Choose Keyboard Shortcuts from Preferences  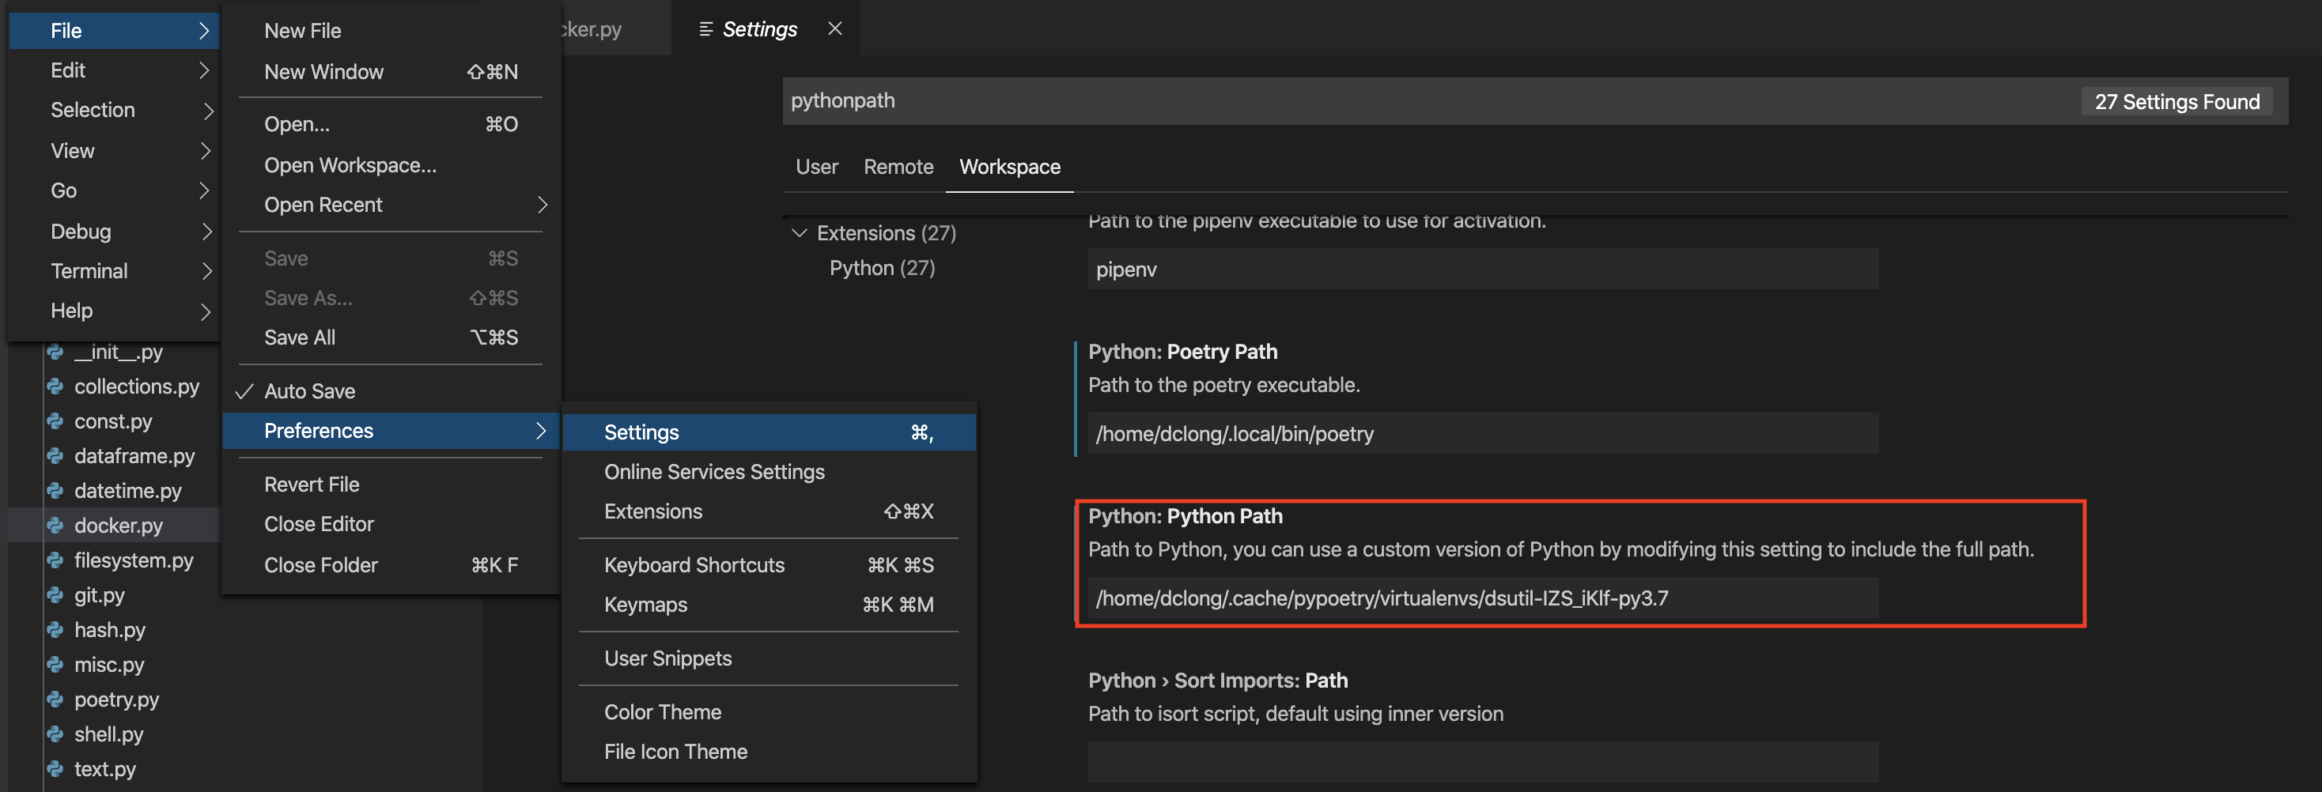pos(694,565)
